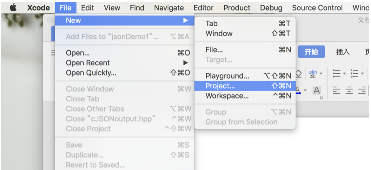Choose Group in New submenu

click(245, 112)
